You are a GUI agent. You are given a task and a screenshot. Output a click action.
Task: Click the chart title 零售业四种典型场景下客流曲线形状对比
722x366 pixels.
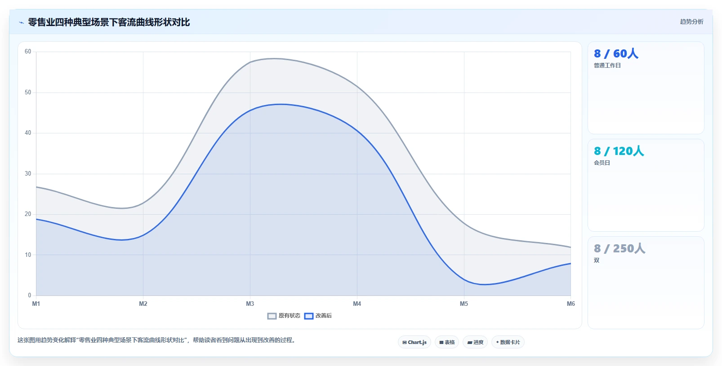click(x=109, y=22)
